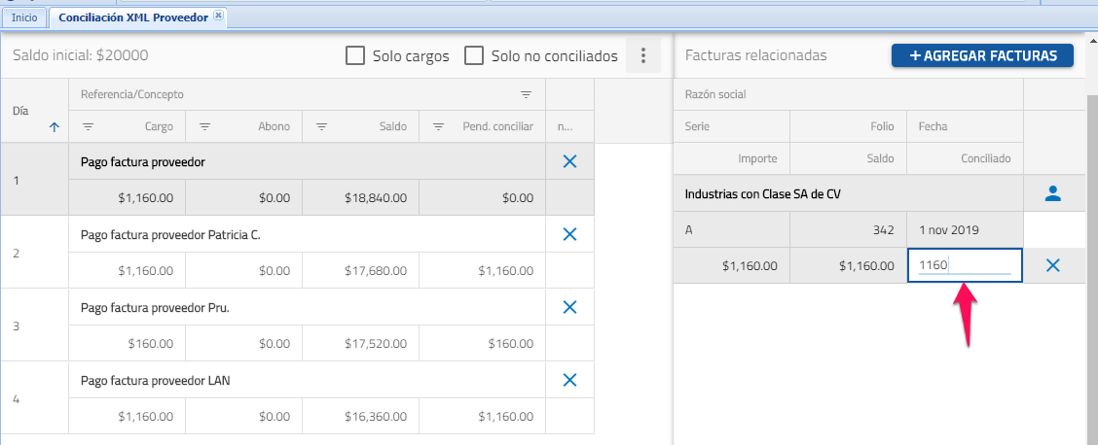Click the Conciliado amount input field
Image resolution: width=1098 pixels, height=445 pixels.
964,265
